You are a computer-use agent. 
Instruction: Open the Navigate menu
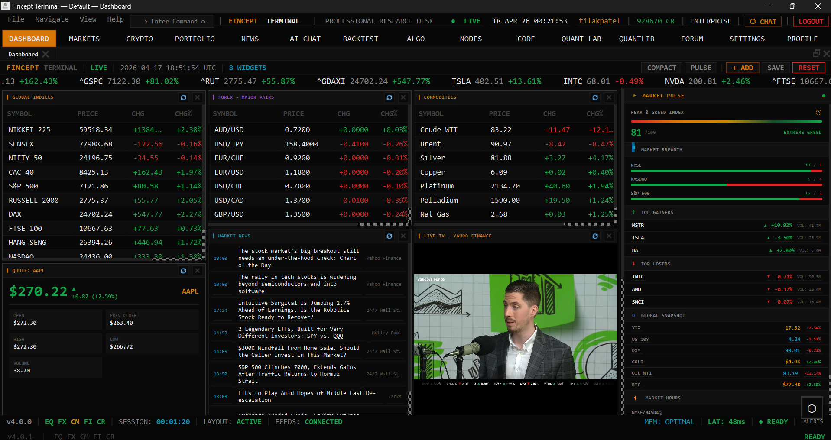tap(52, 19)
